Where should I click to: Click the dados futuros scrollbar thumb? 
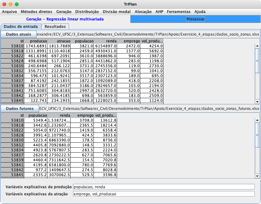point(257,135)
